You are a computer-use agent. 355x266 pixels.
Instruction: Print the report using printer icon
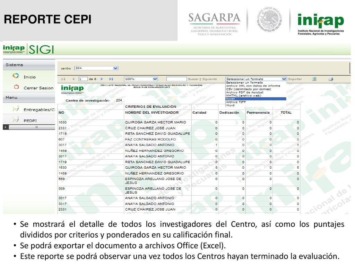(x=331, y=79)
